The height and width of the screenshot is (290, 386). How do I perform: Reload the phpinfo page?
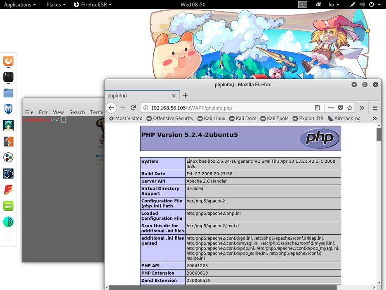pos(133,108)
